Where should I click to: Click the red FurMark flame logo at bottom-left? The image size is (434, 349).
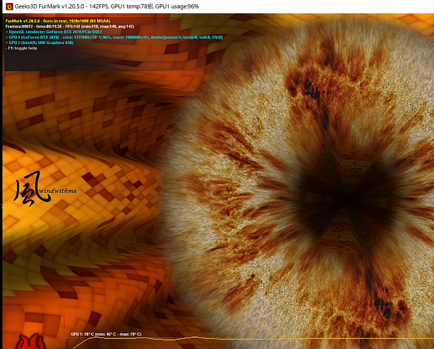[x=30, y=342]
